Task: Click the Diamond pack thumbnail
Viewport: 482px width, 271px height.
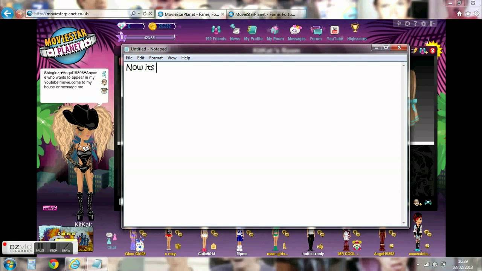Action: [66, 238]
